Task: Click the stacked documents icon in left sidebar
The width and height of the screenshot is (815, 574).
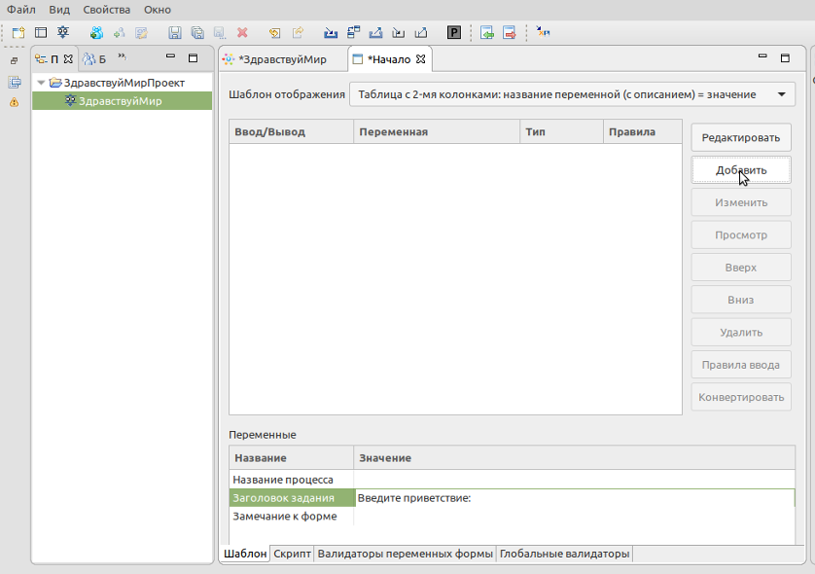Action: pos(15,82)
